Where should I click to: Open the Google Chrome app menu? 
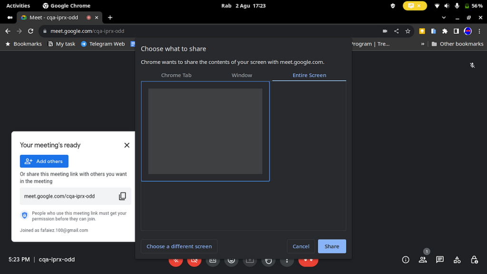coord(67,6)
